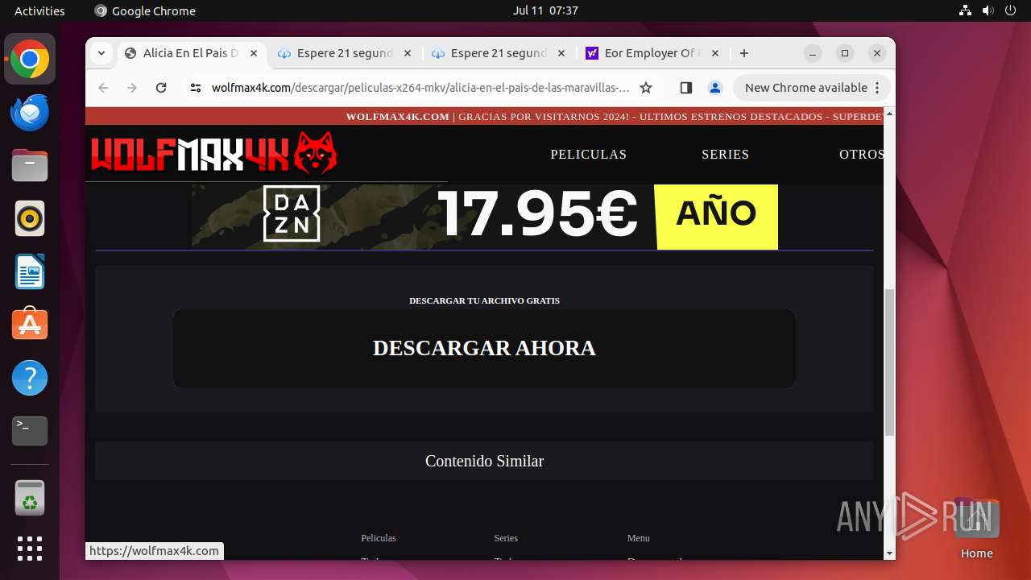Viewport: 1031px width, 580px height.
Task: Close the first Espere 21 segundos tab
Action: (408, 53)
